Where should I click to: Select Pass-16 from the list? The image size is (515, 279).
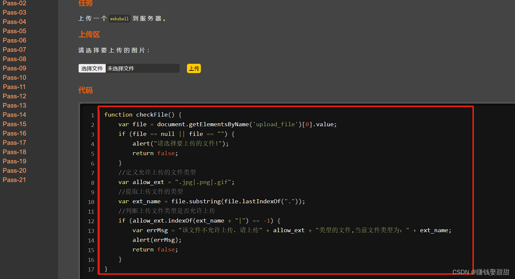tap(15, 133)
